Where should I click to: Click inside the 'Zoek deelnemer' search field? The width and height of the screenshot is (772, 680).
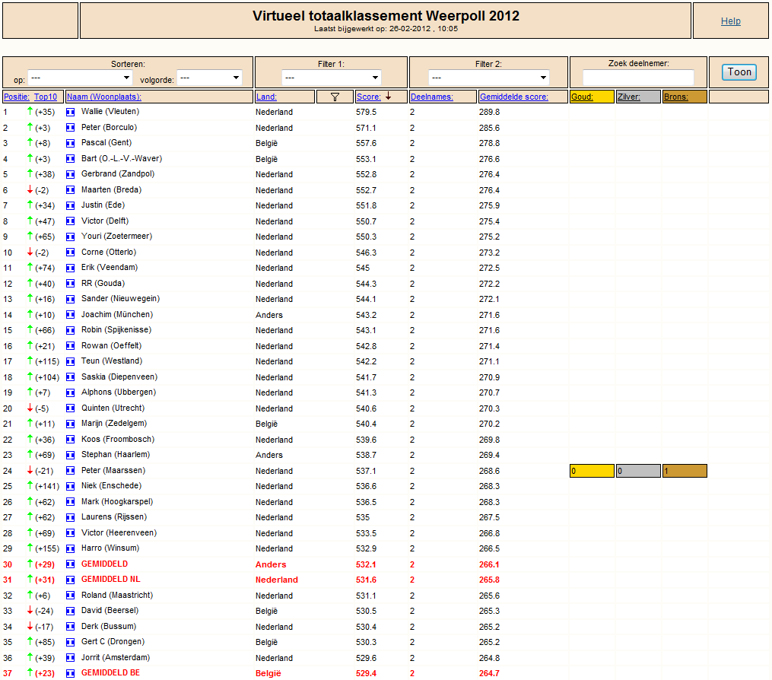coord(638,78)
